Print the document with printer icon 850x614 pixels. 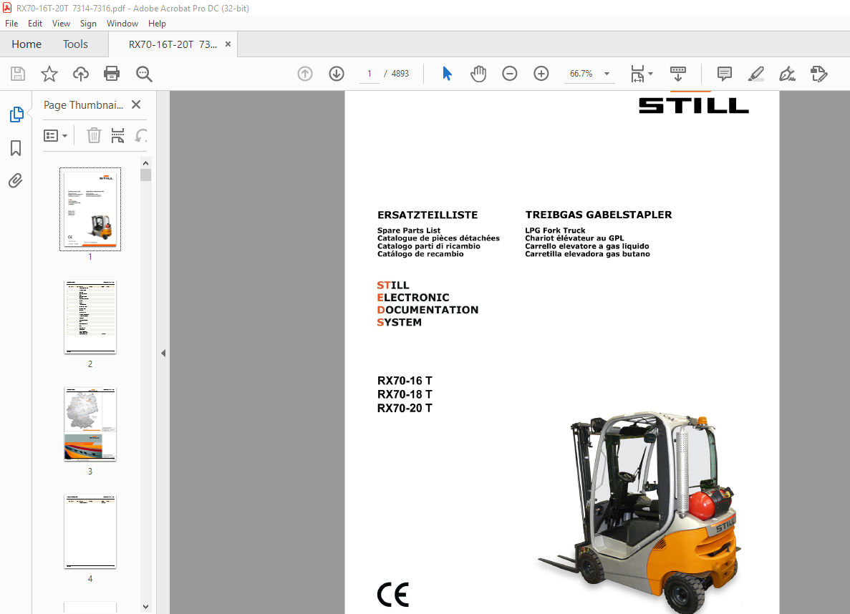[112, 74]
